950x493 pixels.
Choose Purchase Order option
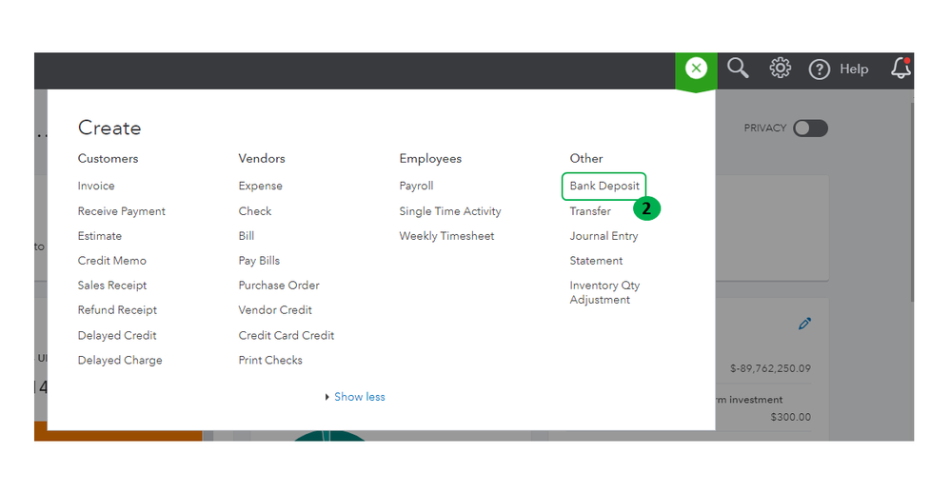[x=279, y=286]
